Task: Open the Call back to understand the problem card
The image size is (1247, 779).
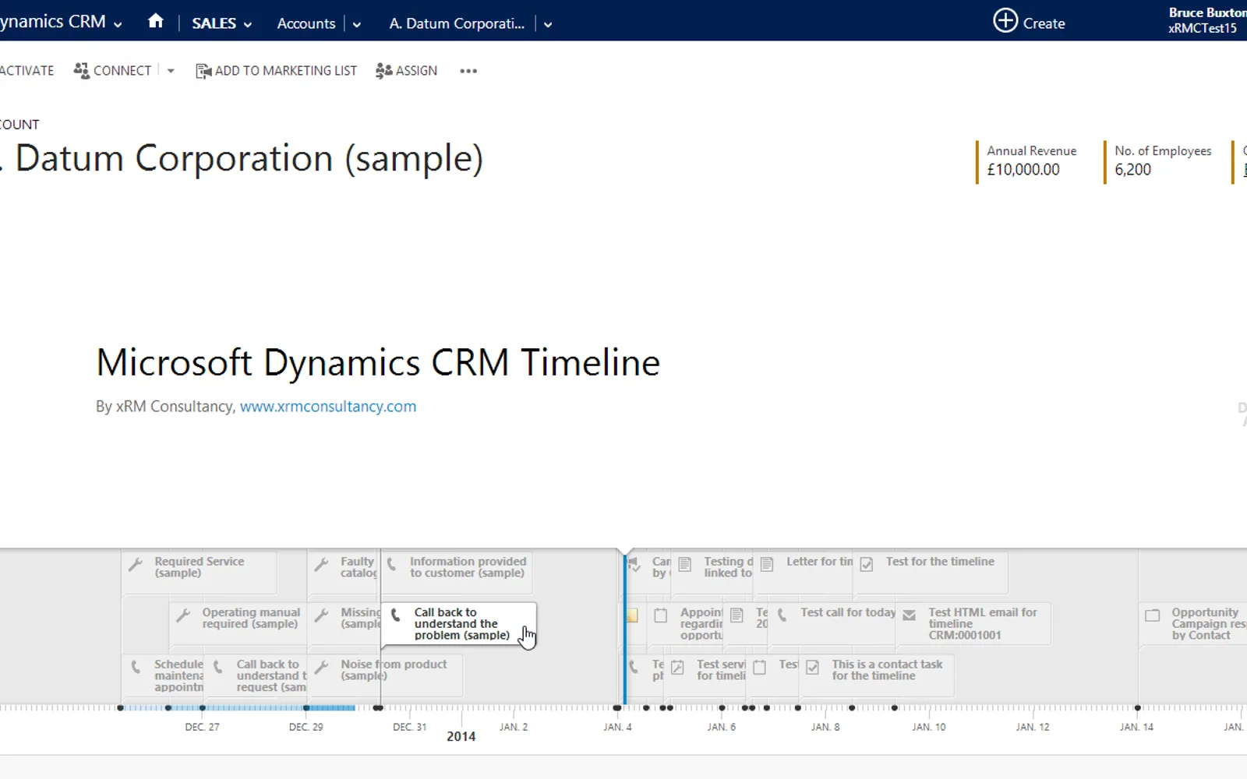Action: (458, 624)
